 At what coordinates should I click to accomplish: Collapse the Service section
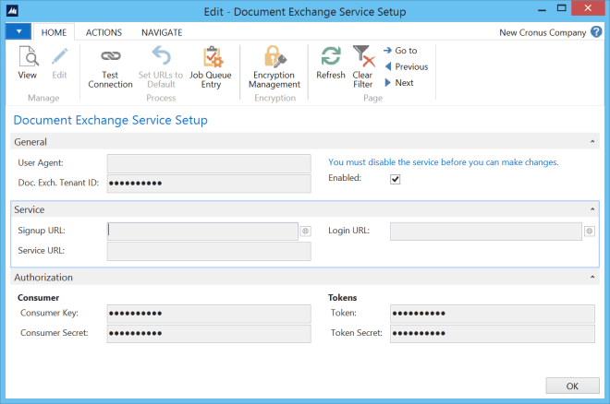tap(592, 209)
